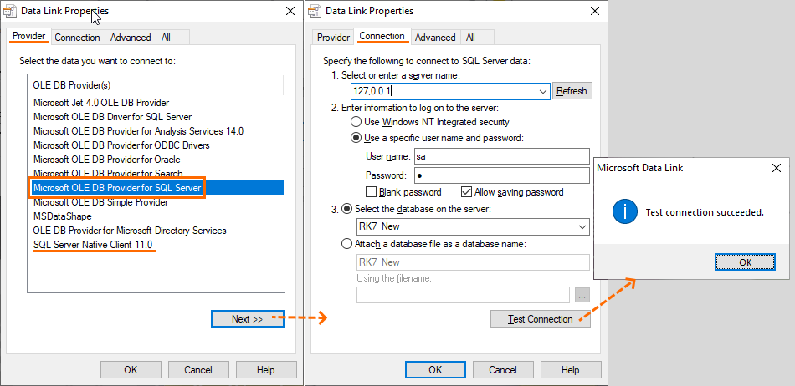Select Microsoft OLE DB Provider for Oracle

click(107, 160)
